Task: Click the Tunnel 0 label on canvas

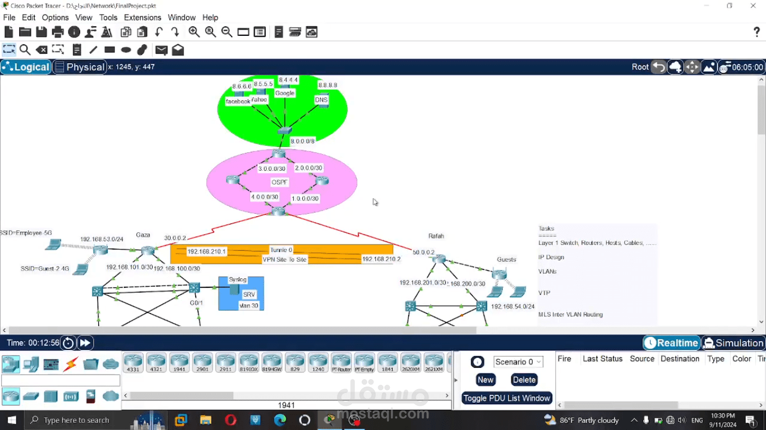Action: point(282,250)
